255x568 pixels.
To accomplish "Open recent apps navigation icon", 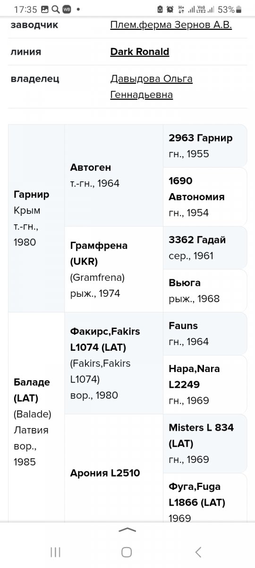I will point(55,551).
